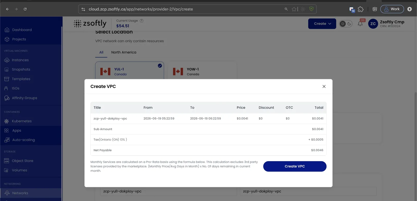Click the Kubernetes wheel icon
This screenshot has width=417, height=201.
(x=7, y=121)
